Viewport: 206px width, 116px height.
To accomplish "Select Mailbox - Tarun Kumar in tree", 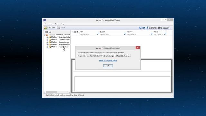I will pyautogui.click(x=60, y=47).
